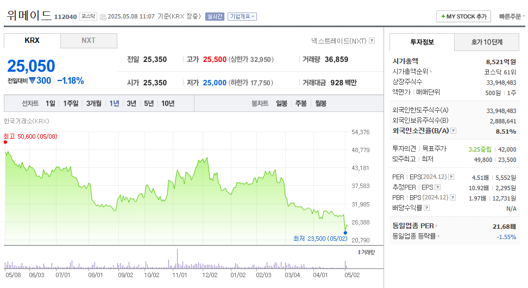Open help icon beside PBR BPS(2024.12)
This screenshot has width=528, height=288.
(x=453, y=198)
